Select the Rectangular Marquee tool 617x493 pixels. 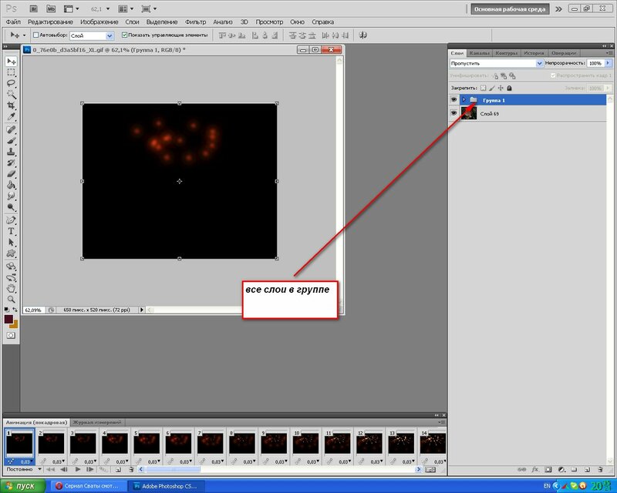(11, 72)
